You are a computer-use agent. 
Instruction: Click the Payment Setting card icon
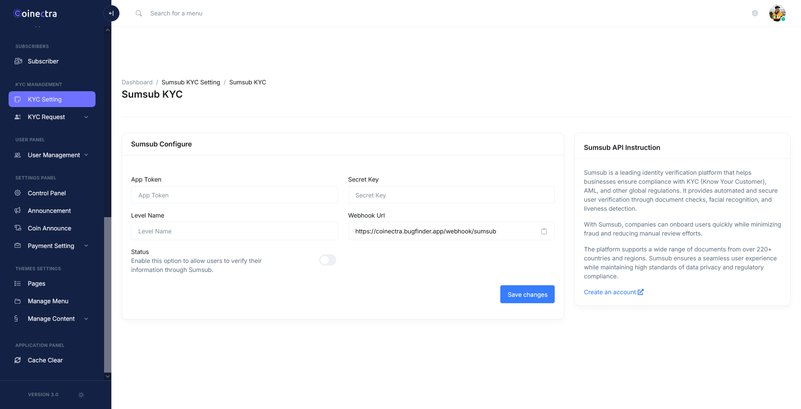click(x=18, y=246)
